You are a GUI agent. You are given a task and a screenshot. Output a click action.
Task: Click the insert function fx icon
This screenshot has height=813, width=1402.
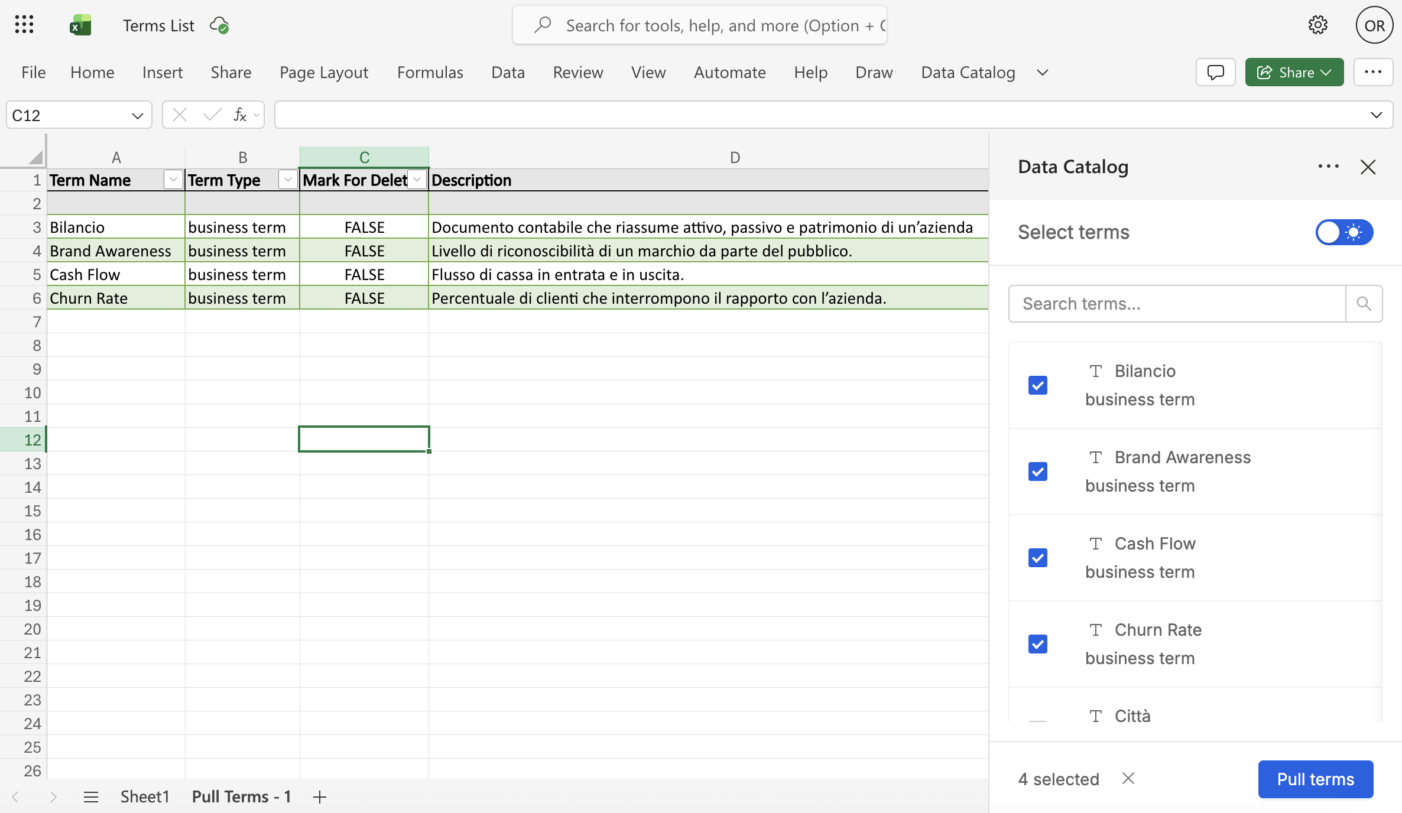pos(240,115)
